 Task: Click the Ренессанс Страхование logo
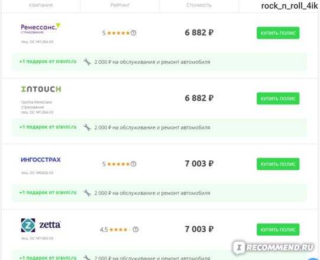41,28
